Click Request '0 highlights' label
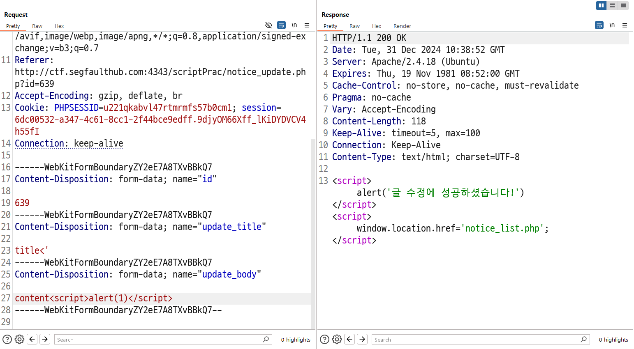 pyautogui.click(x=296, y=340)
